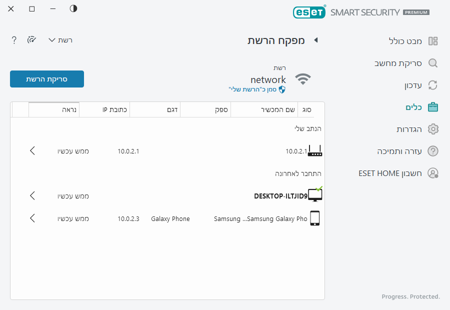Click the Samsung Galaxy phone icon
This screenshot has height=310, width=450.
pyautogui.click(x=314, y=218)
